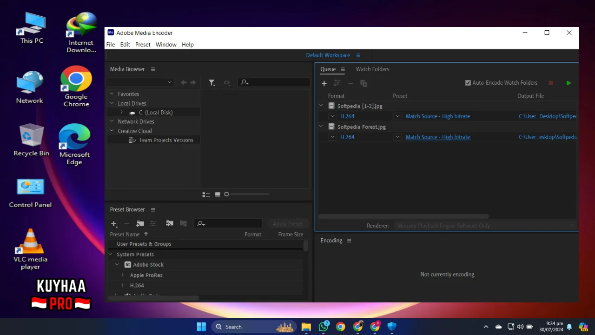The height and width of the screenshot is (335, 595).
Task: Open the Edit menu
Action: tap(125, 45)
